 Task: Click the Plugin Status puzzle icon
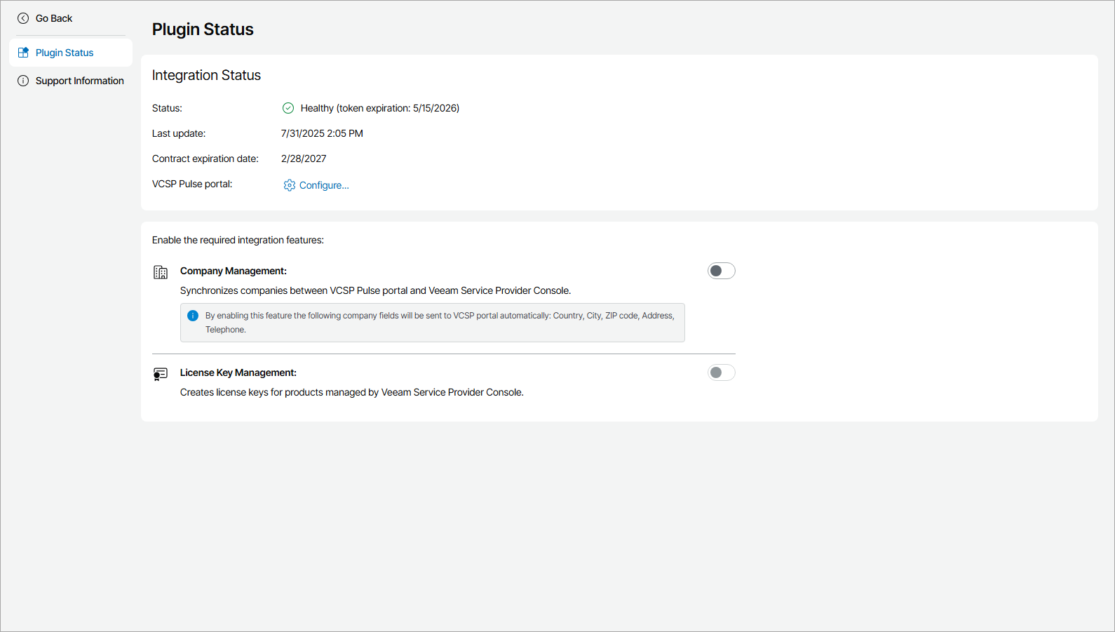pos(23,53)
